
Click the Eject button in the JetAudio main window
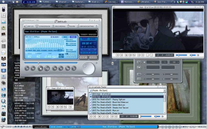74,68
